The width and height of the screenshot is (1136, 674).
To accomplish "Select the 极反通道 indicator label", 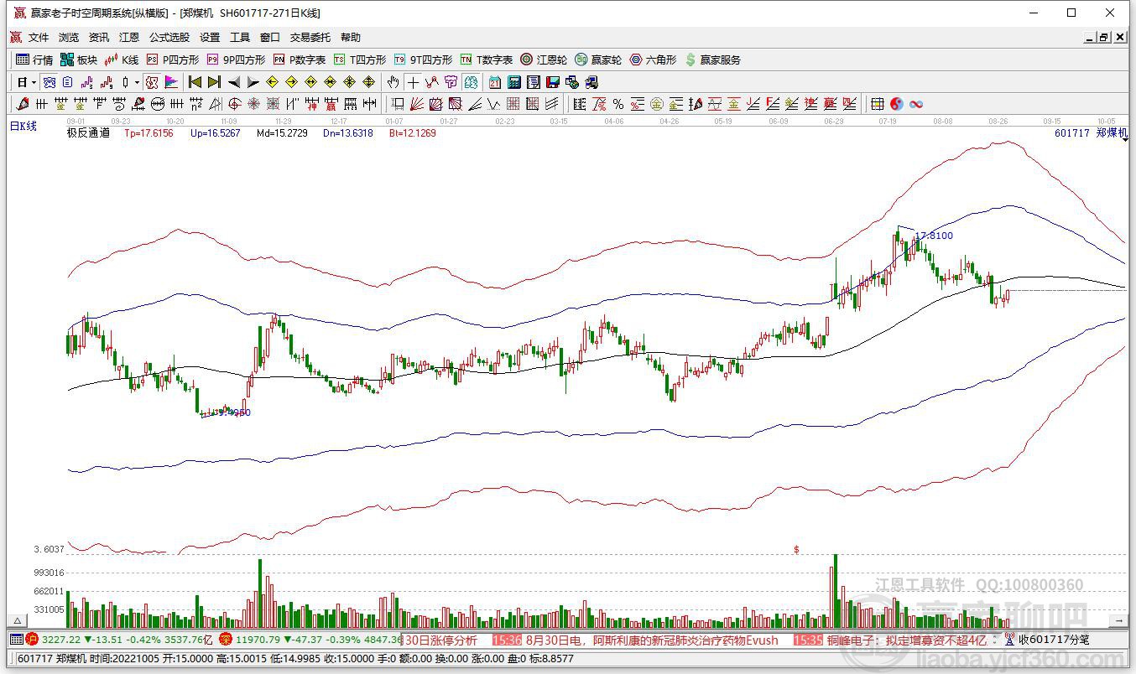I will pos(89,133).
